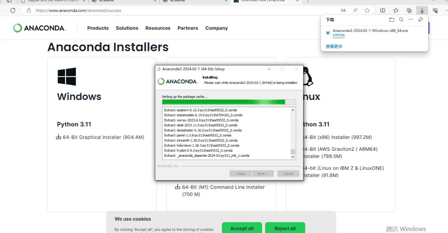Add page to favorites with star icon
Image resolution: width=448 pixels, height=233 pixels.
[x=367, y=10]
